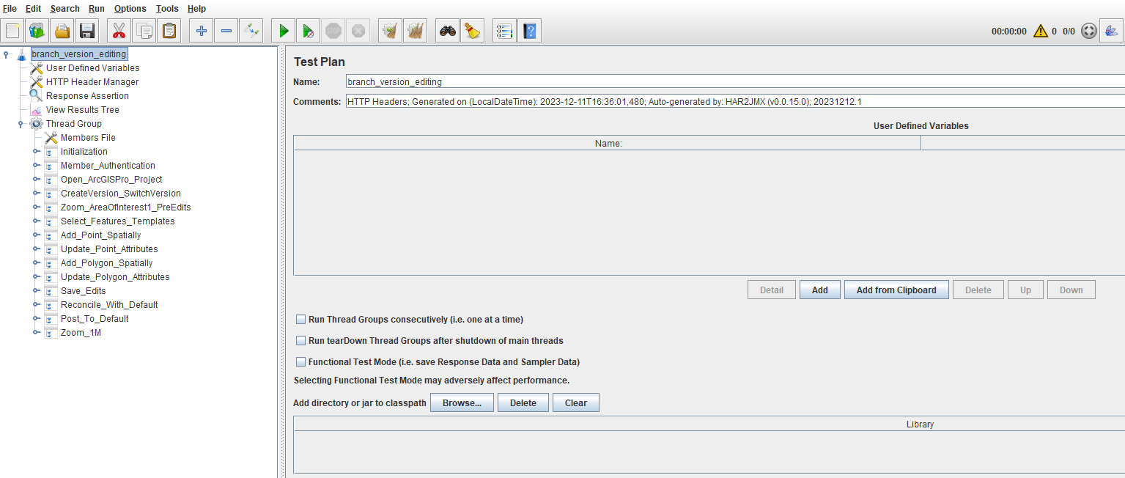This screenshot has width=1125, height=478.
Task: Click Start no pauses icon
Action: click(x=309, y=31)
